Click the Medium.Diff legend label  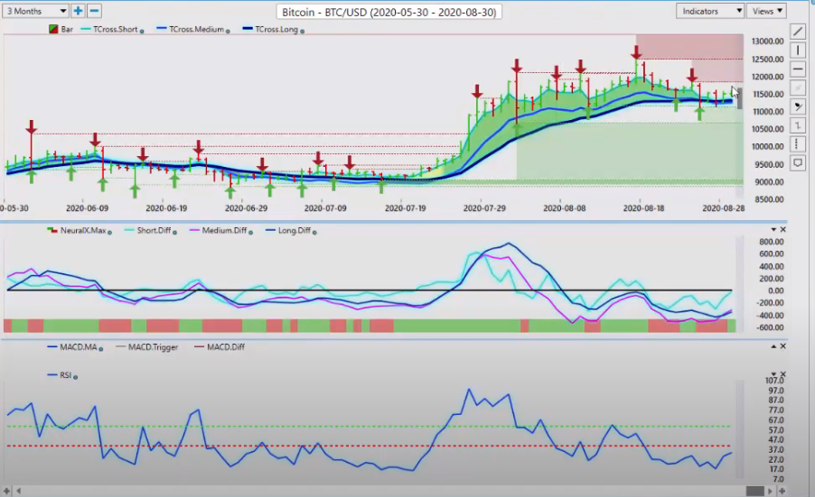[x=225, y=230]
